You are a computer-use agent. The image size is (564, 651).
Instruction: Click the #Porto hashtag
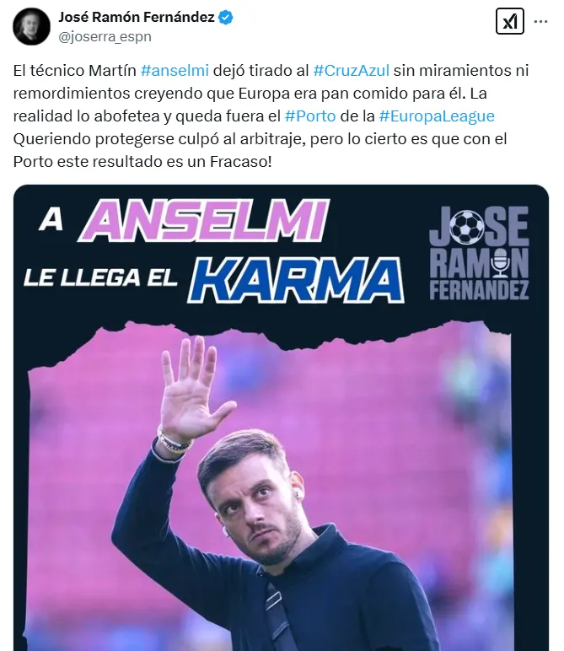pos(310,116)
